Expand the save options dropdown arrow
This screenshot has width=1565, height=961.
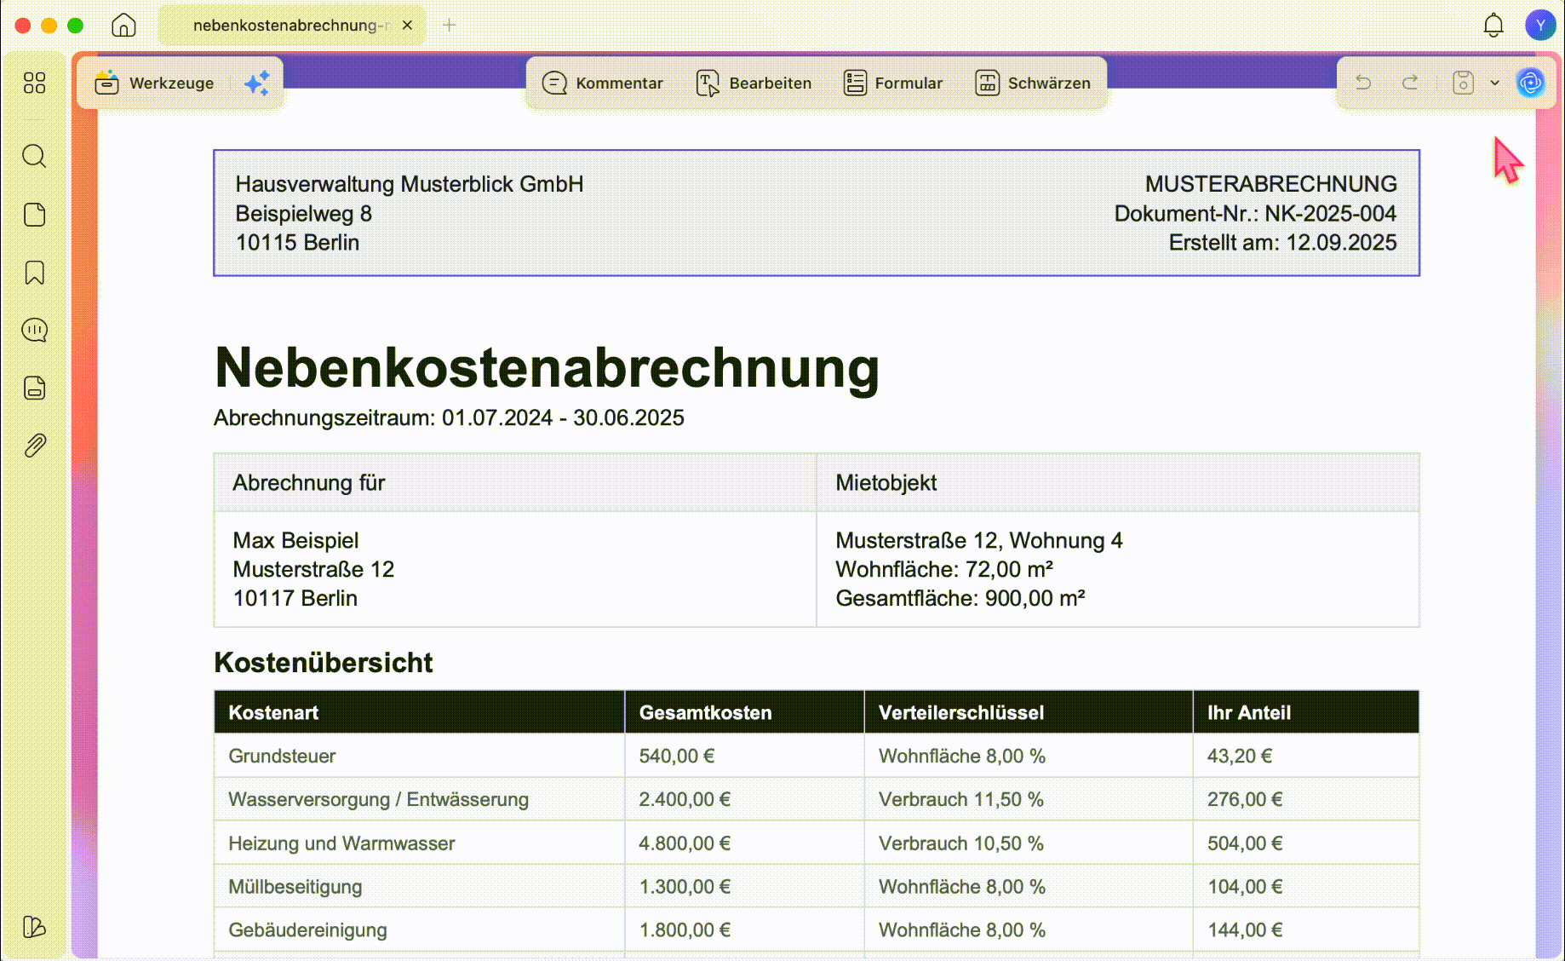tap(1494, 83)
